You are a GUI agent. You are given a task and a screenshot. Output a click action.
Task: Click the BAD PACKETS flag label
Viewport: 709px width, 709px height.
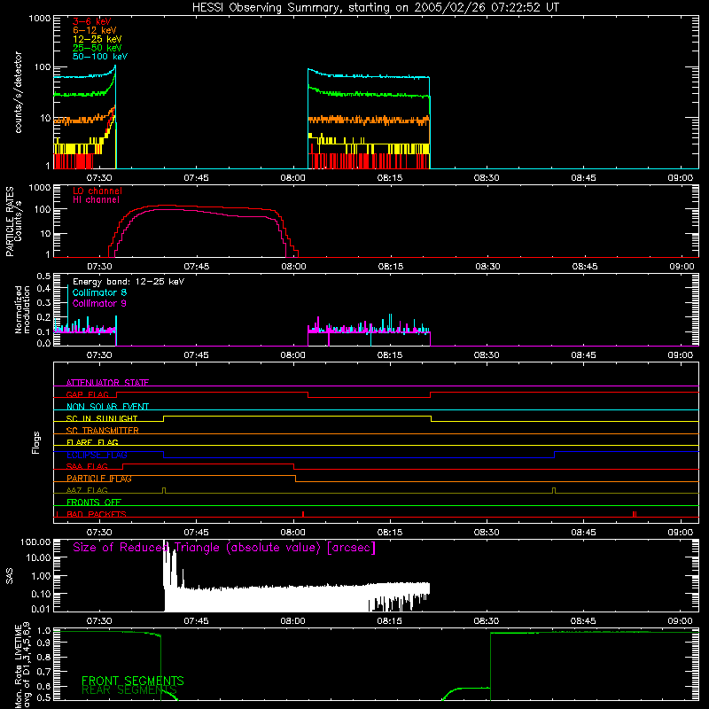click(x=97, y=514)
